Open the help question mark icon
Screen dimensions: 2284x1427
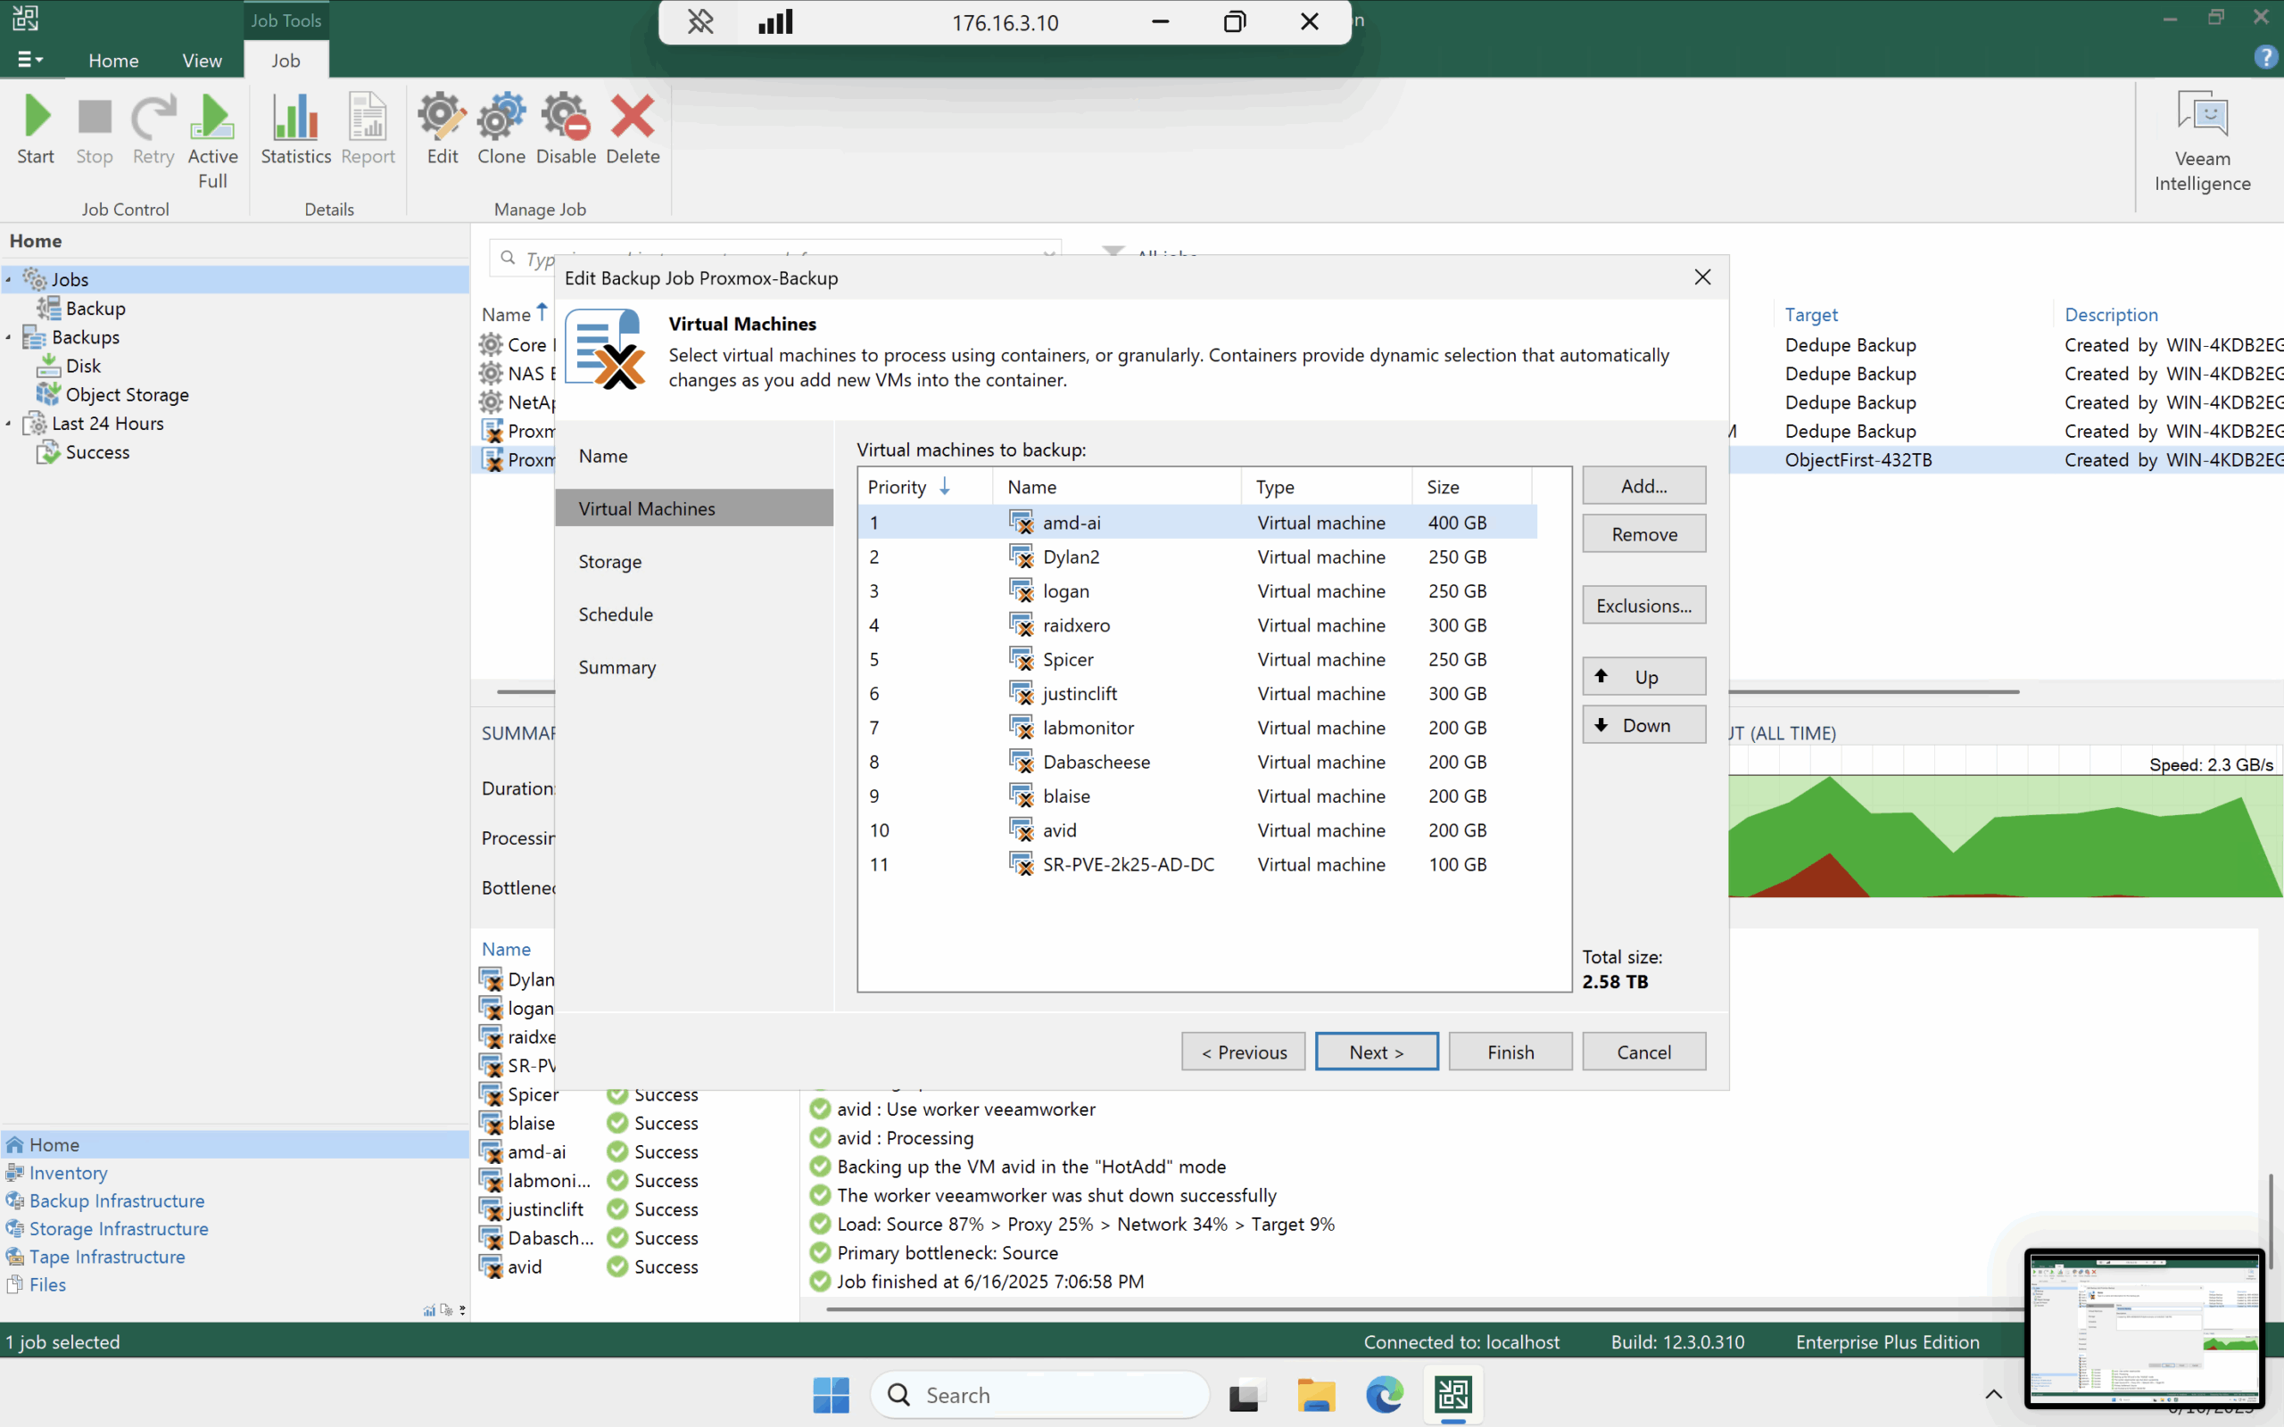[x=2265, y=58]
